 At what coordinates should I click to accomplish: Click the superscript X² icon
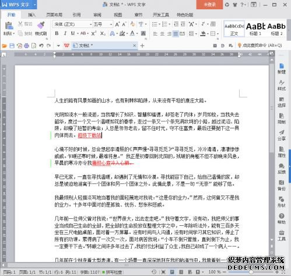[x=93, y=33]
